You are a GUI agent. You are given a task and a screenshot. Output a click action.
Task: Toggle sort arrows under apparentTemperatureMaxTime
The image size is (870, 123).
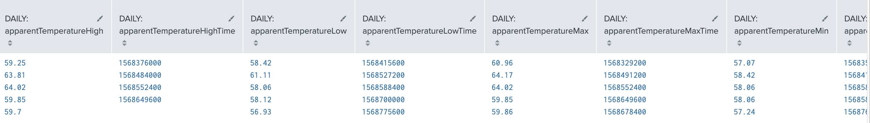[609, 43]
